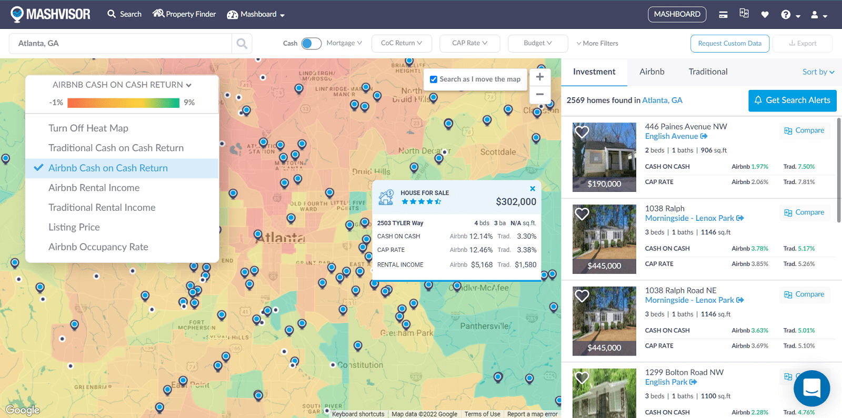Open the user account profile icon
Viewport: 842px width, 418px height.
tap(815, 15)
